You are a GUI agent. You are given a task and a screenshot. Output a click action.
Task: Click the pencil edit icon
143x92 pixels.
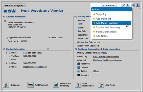click(x=123, y=5)
